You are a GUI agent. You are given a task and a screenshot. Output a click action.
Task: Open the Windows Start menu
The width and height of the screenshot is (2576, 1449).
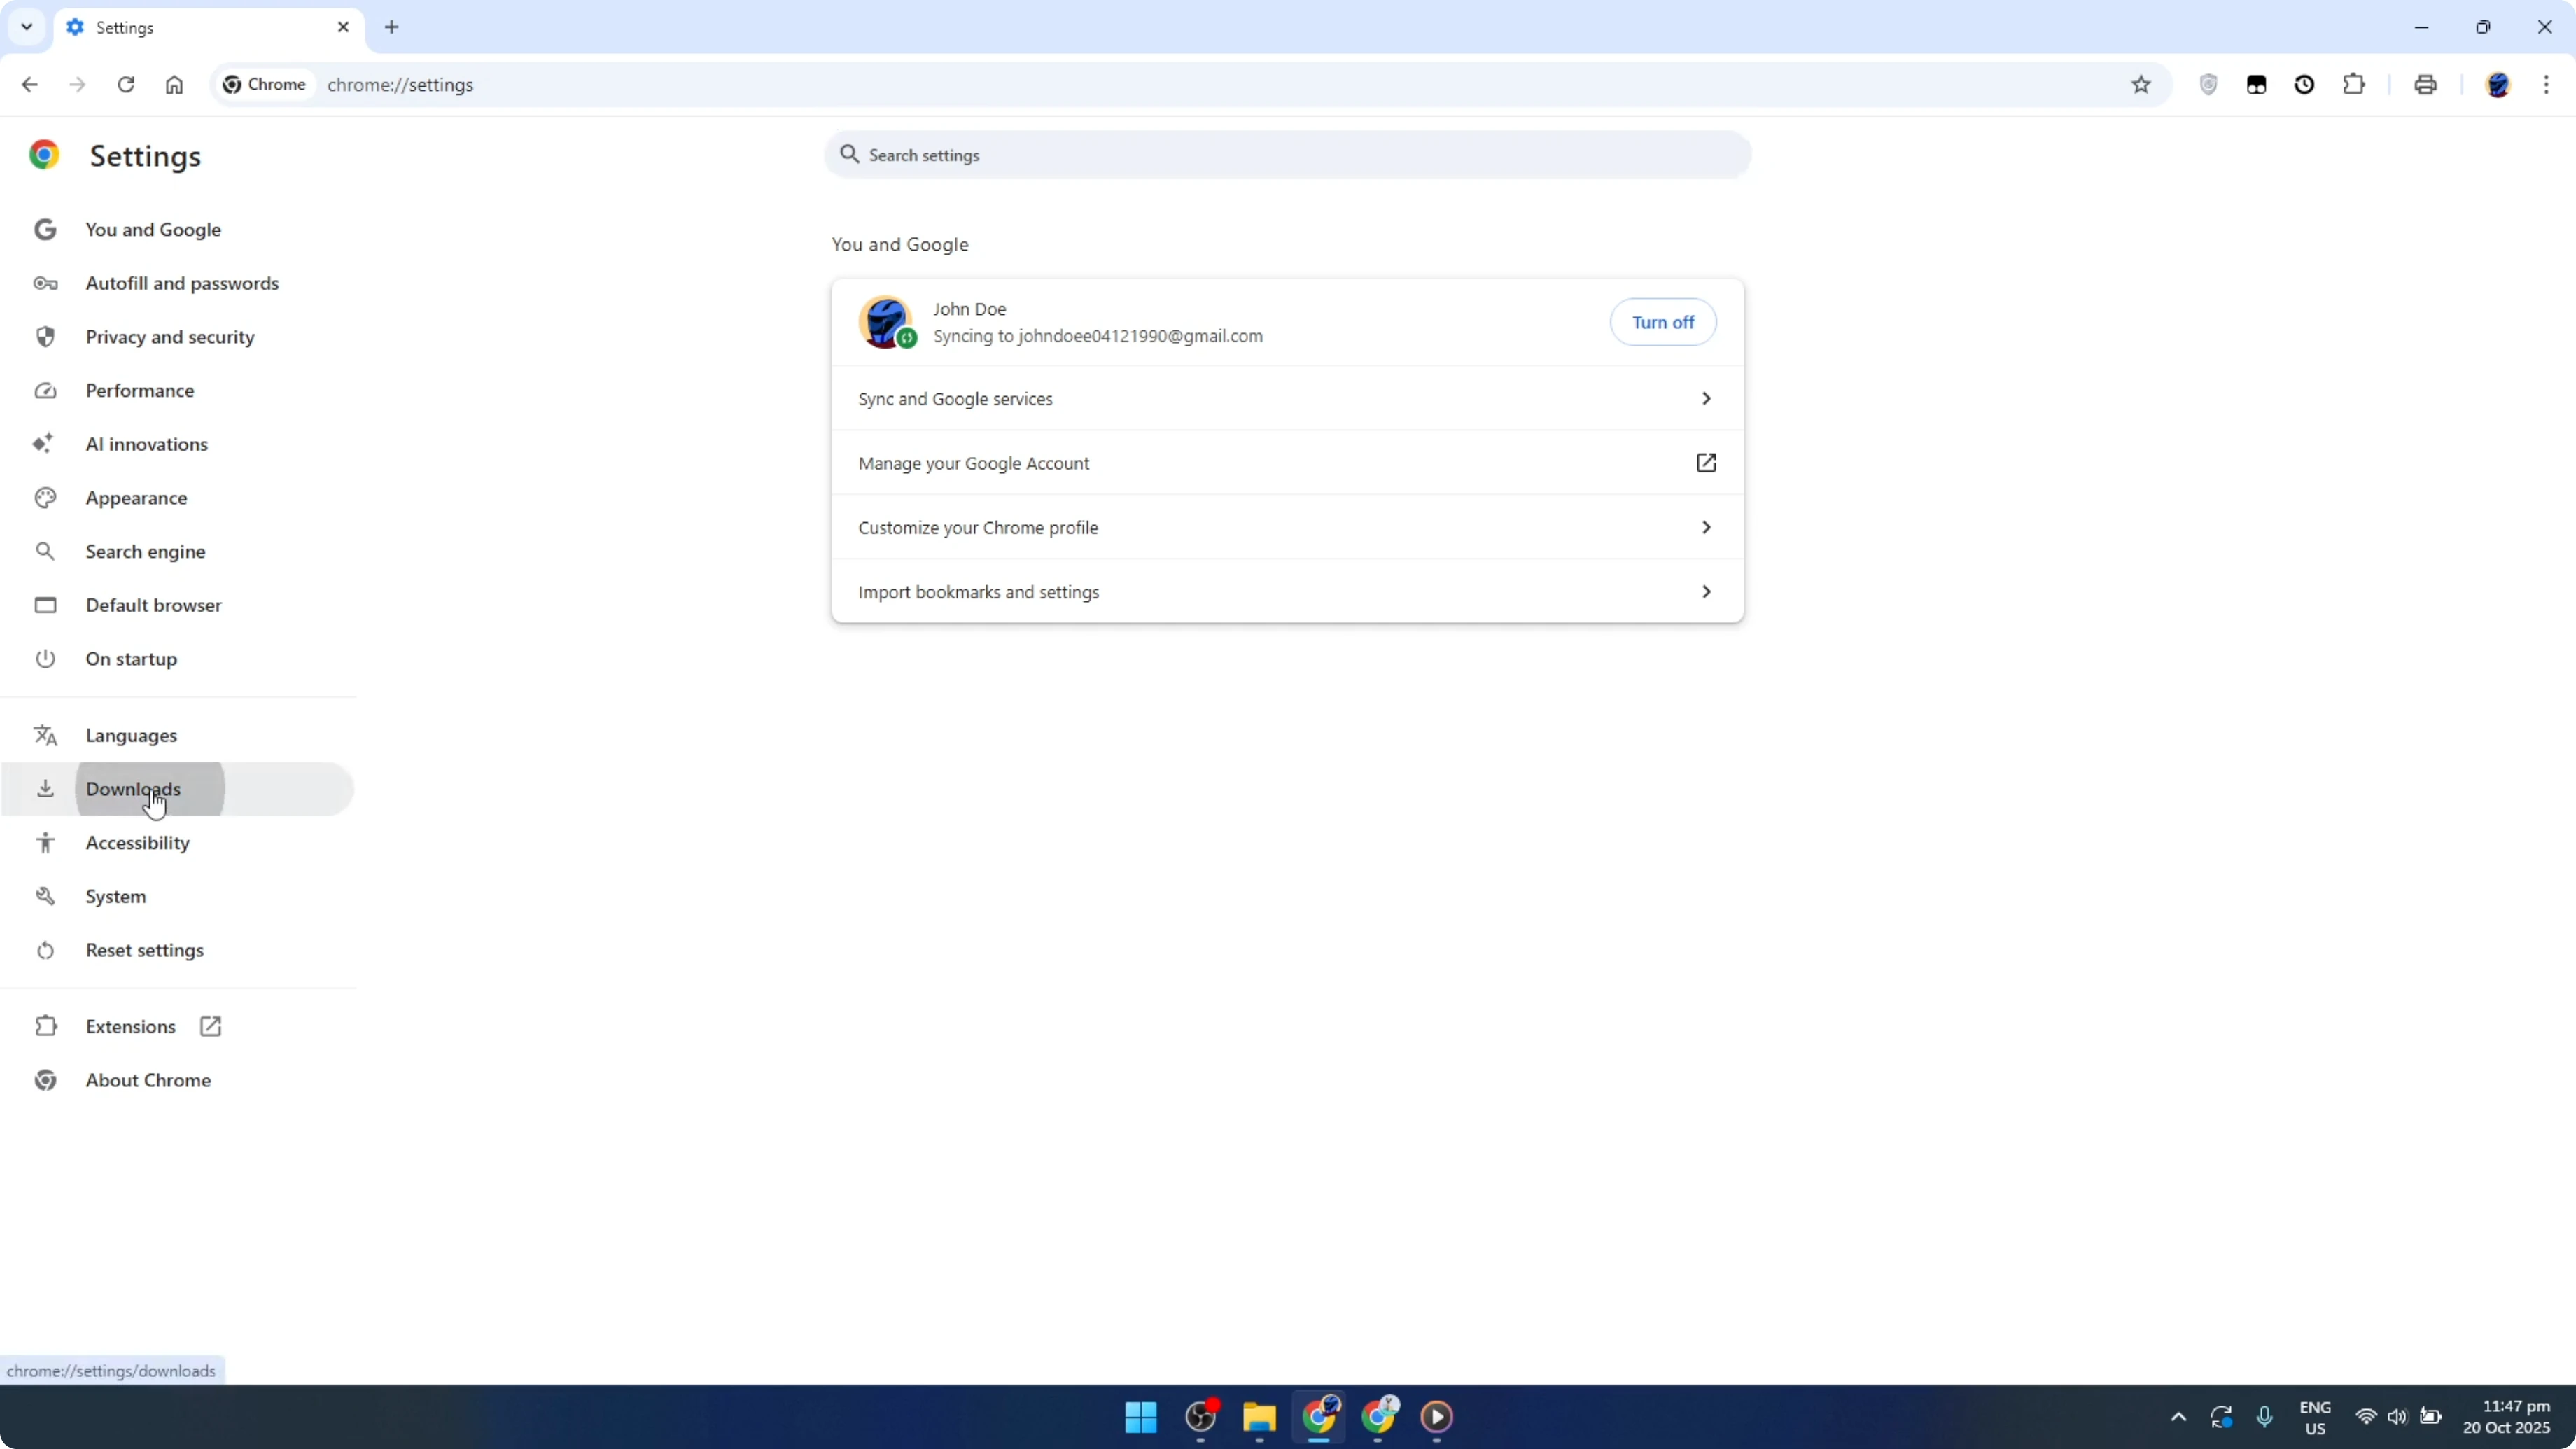pyautogui.click(x=1140, y=1417)
